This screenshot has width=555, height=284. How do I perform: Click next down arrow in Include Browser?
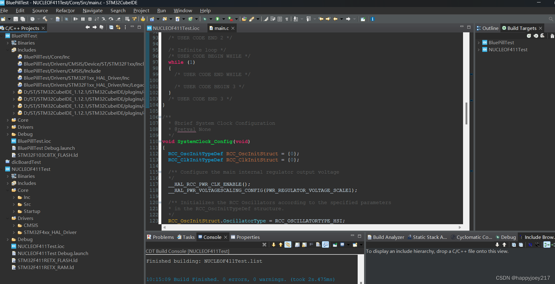(x=497, y=245)
